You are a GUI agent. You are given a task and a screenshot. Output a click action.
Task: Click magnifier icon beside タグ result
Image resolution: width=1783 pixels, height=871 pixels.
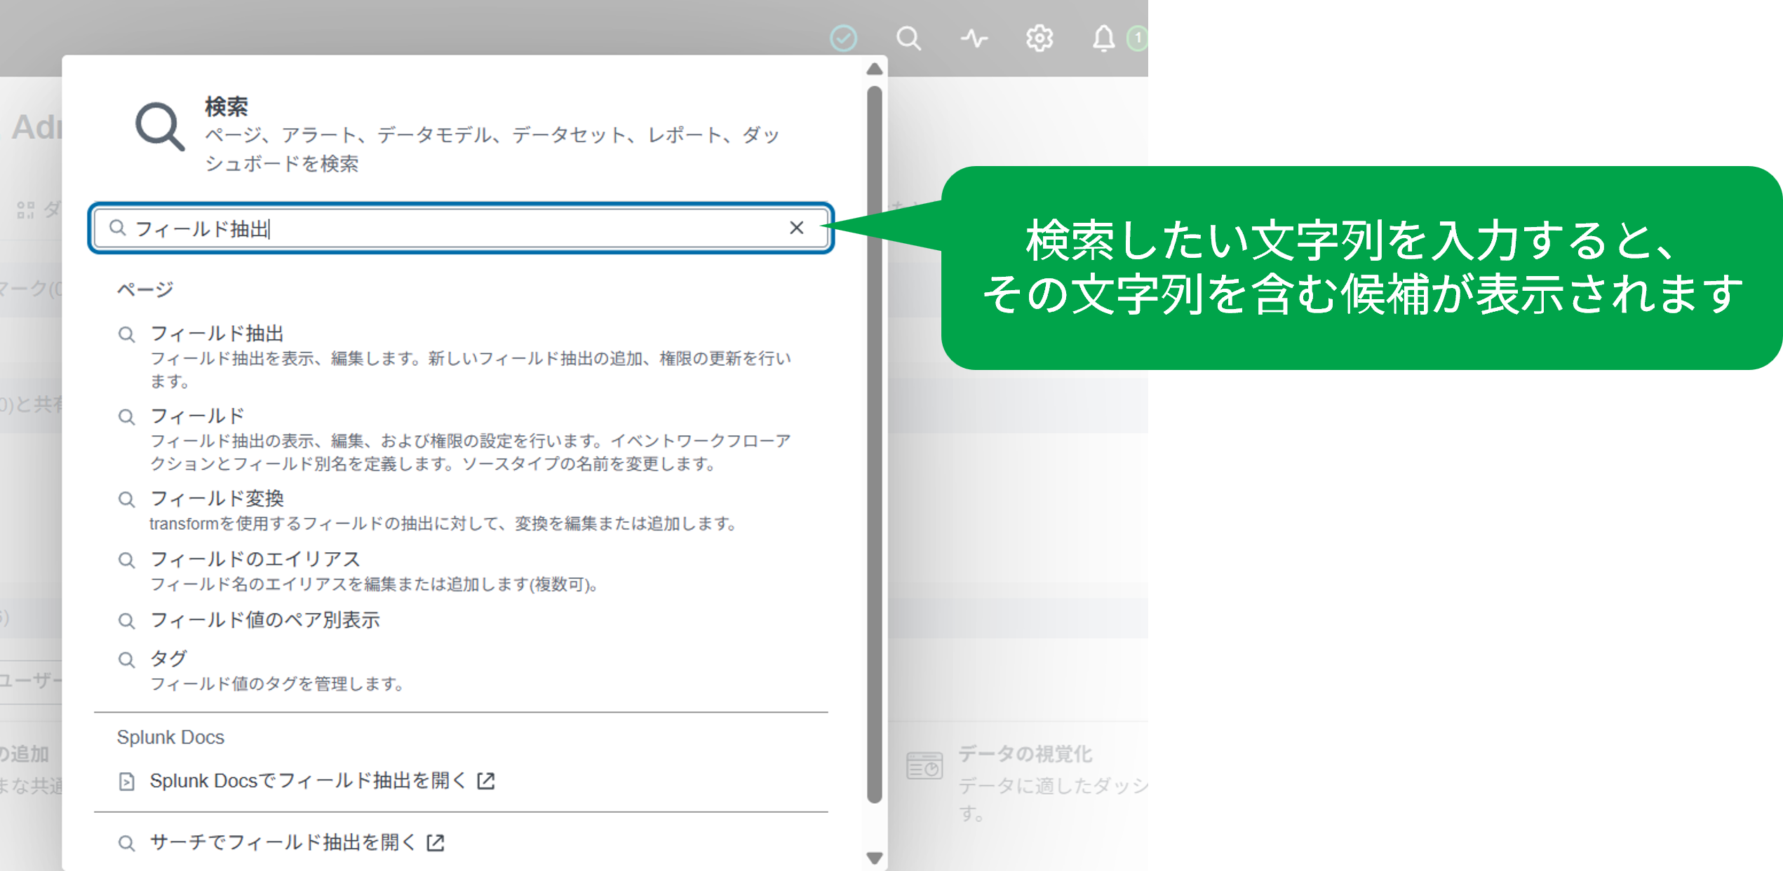[126, 659]
